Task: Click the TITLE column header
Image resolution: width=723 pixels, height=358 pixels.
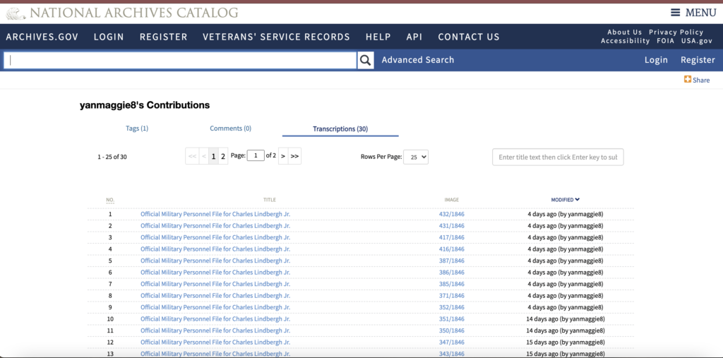Action: click(x=270, y=200)
